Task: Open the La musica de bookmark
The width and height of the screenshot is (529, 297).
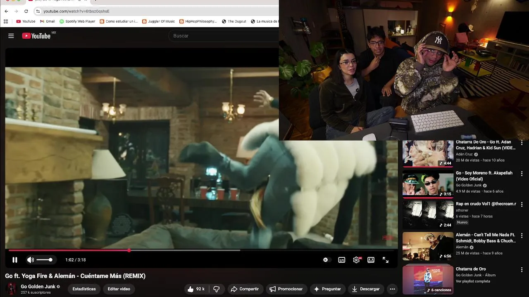Action: pos(264,21)
